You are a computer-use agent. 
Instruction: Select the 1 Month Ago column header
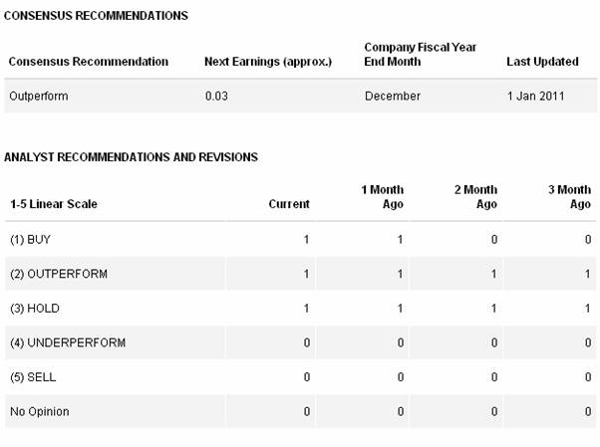381,196
